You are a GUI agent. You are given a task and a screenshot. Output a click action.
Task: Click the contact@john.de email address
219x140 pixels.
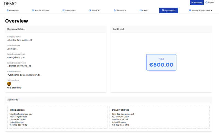click(x=31, y=75)
